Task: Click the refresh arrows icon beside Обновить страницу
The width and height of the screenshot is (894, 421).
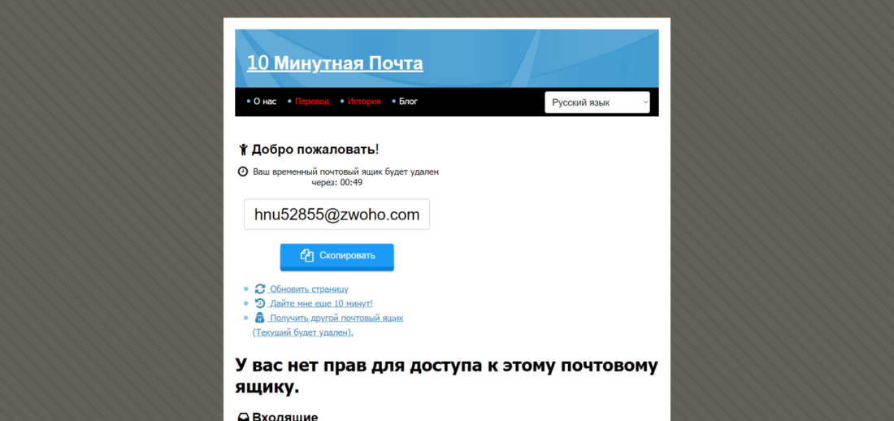Action: 260,289
